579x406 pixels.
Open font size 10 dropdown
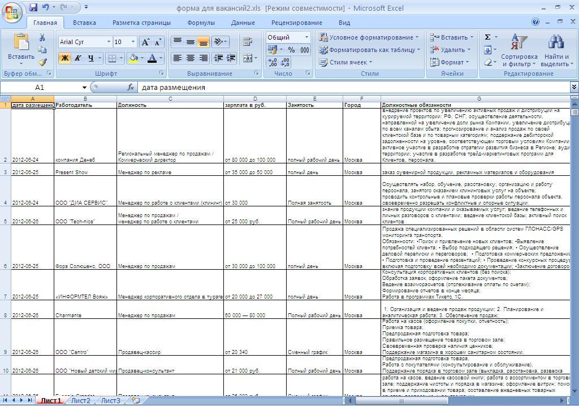pos(133,42)
